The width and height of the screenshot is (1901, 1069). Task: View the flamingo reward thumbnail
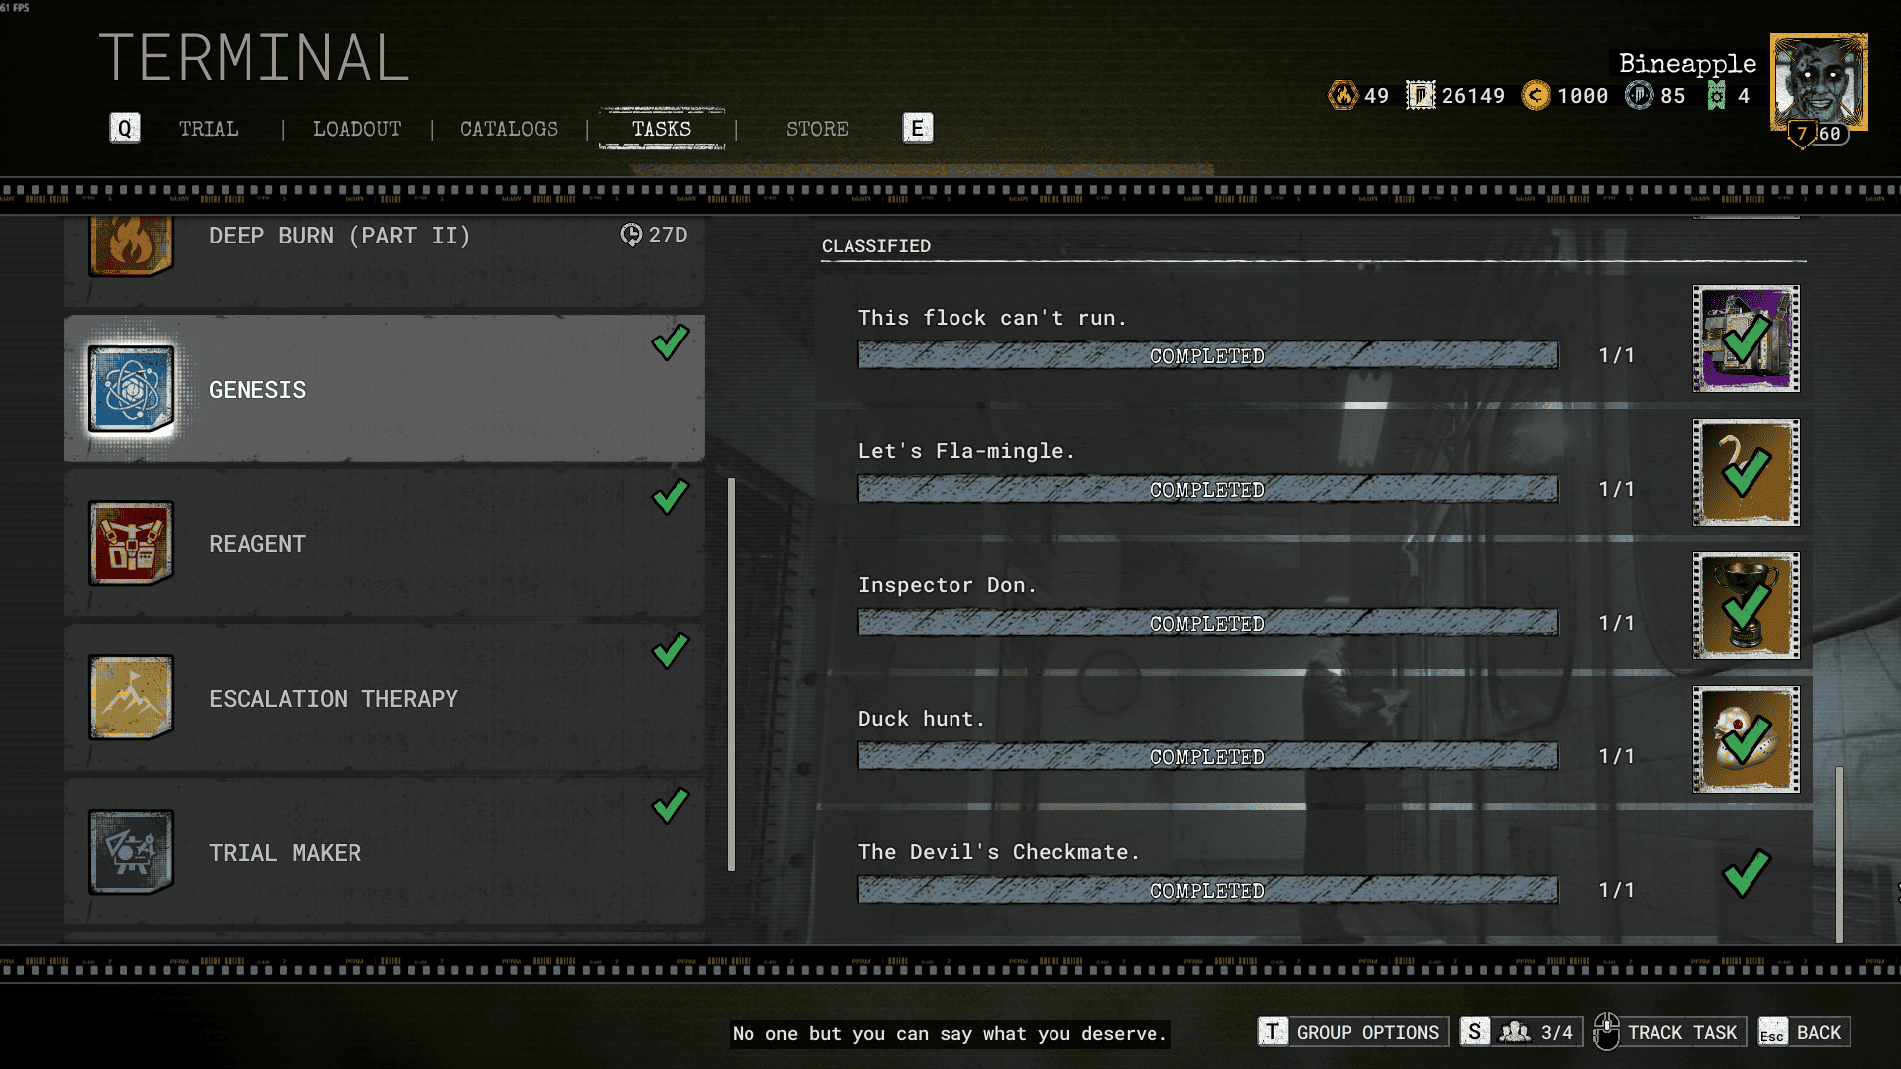coord(1746,472)
